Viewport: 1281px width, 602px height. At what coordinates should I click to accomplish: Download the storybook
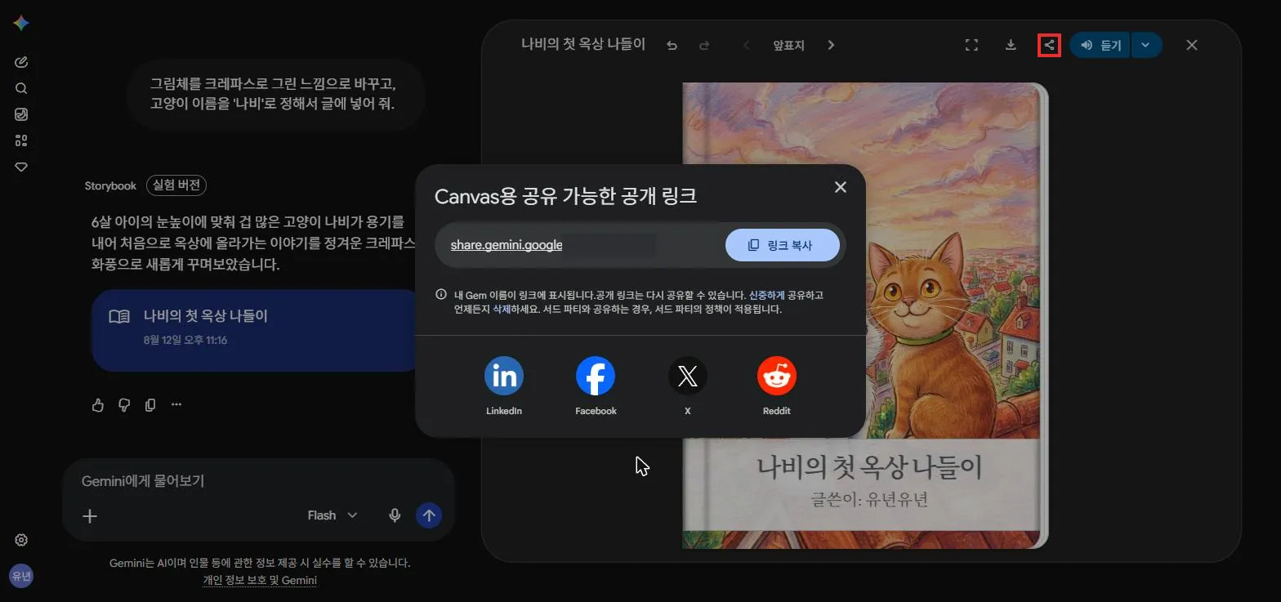1011,45
